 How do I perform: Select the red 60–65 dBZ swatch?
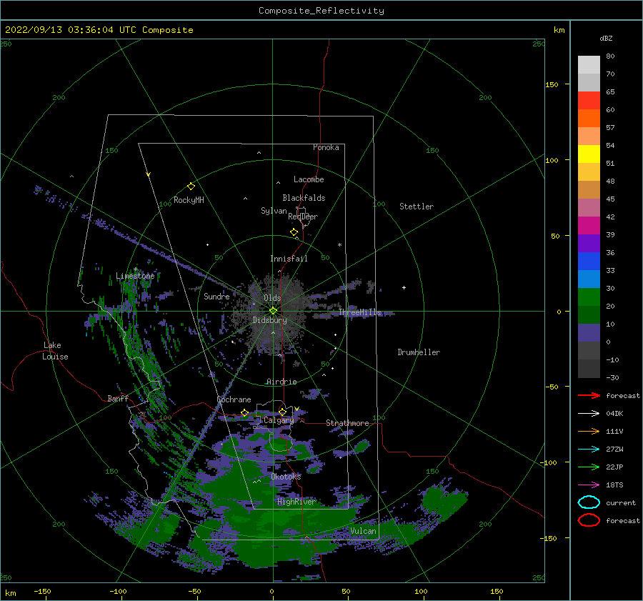click(x=589, y=101)
